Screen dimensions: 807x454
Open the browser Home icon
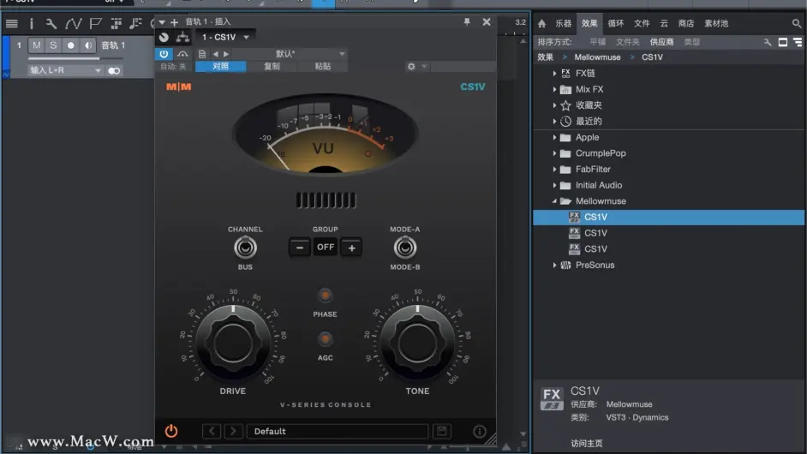click(x=541, y=23)
